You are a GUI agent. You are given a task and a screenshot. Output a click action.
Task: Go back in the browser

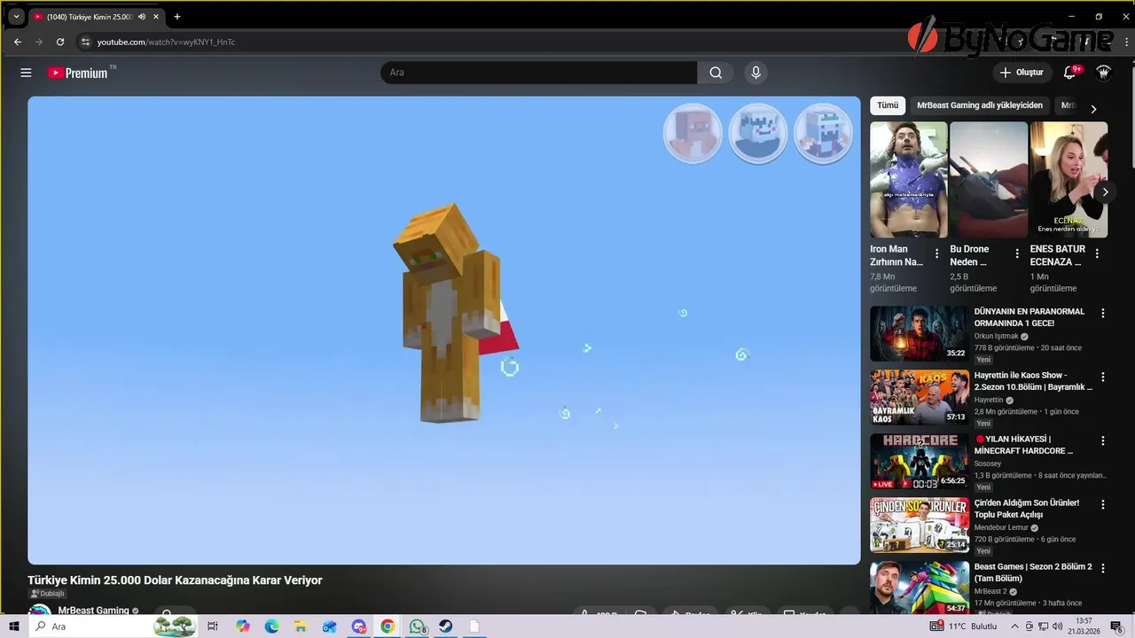(17, 42)
